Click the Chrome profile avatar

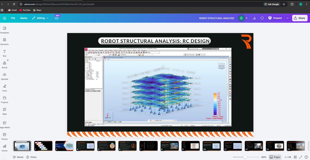click(301, 4)
